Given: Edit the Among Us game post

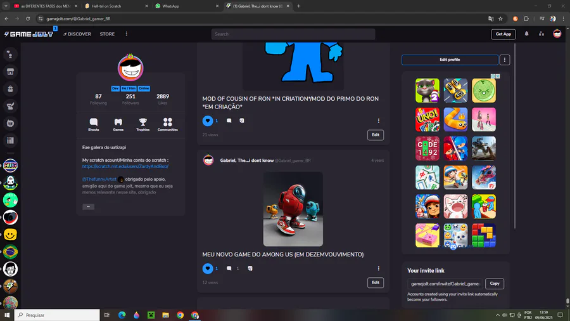Looking at the screenshot, I should point(376,283).
